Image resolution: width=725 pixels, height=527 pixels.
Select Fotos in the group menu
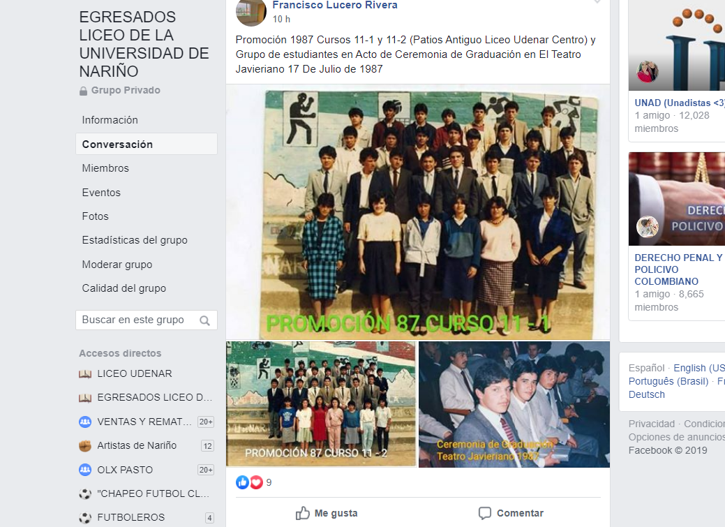click(96, 216)
